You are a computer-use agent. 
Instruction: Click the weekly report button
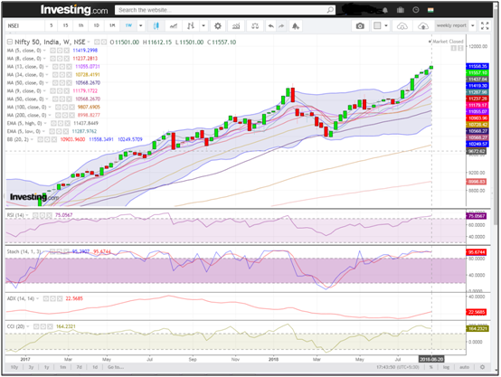point(451,25)
